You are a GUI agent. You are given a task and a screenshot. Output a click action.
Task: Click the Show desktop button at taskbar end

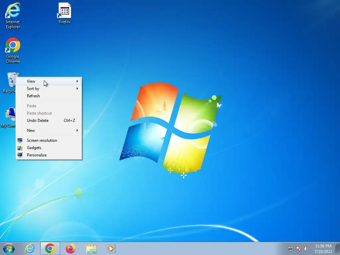(x=338, y=248)
